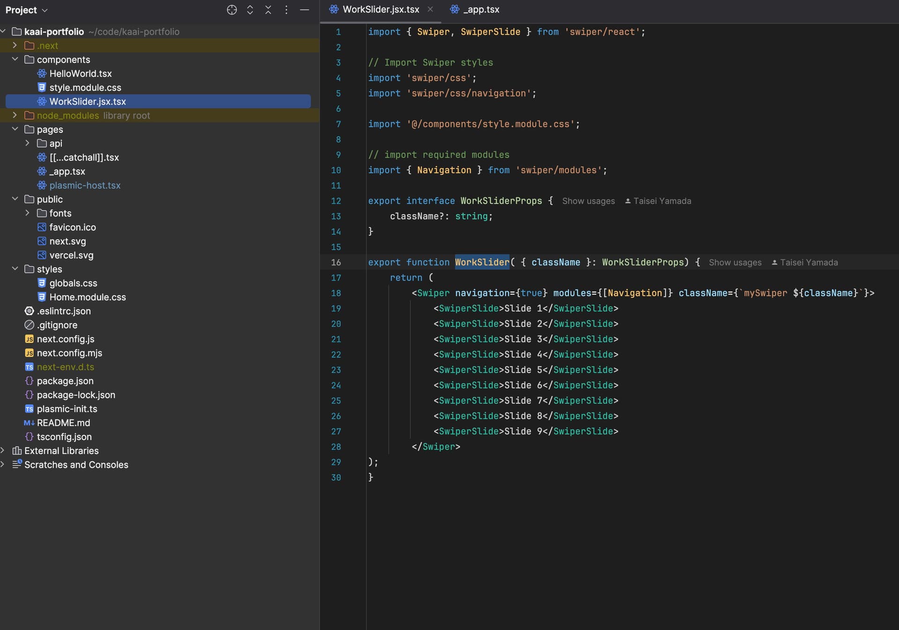899x630 pixels.
Task: Click the Markdown icon beside README.md
Action: [29, 423]
